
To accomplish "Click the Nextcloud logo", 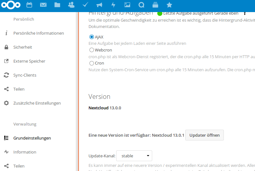I will click(x=11, y=5).
